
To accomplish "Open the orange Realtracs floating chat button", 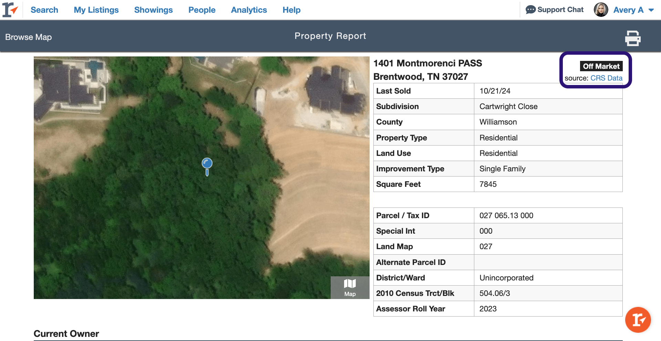I will coord(638,320).
